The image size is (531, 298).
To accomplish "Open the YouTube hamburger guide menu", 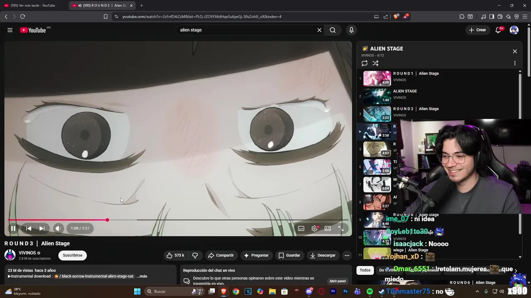I will point(10,30).
